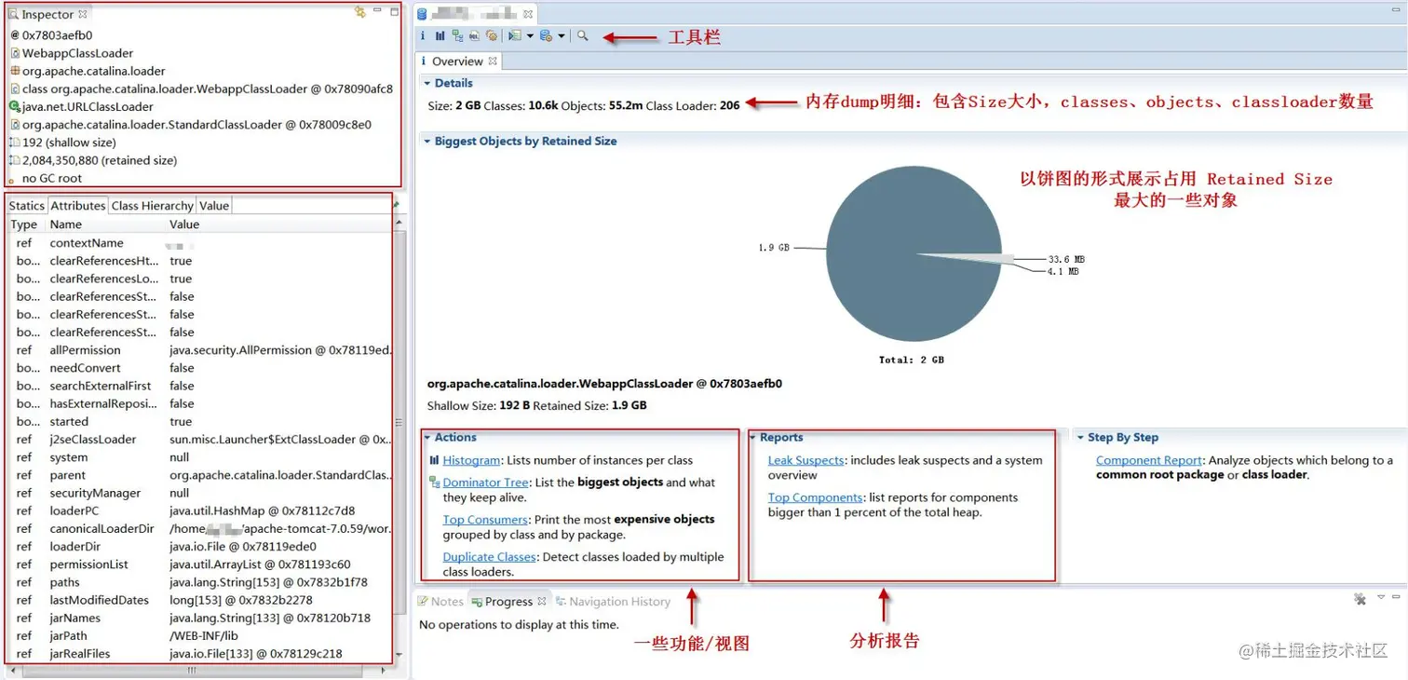Image resolution: width=1408 pixels, height=680 pixels.
Task: Select the lastModifiedDates attribute row
Action: (x=200, y=600)
